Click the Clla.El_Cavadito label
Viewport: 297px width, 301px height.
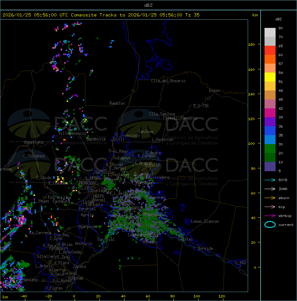pyautogui.click(x=180, y=118)
